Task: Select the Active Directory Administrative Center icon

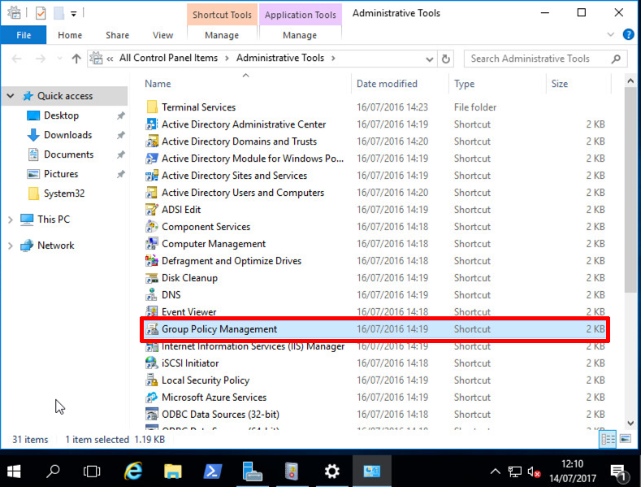Action: [x=152, y=124]
